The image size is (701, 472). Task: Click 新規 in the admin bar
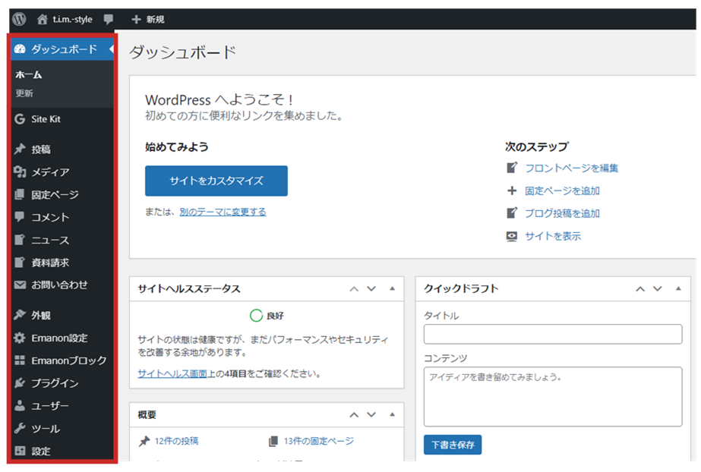click(x=155, y=19)
